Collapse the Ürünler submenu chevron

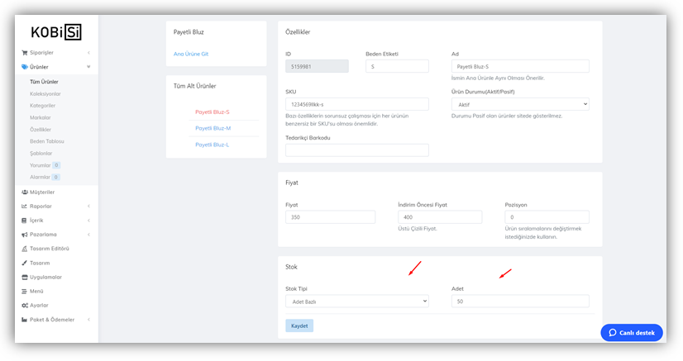88,67
